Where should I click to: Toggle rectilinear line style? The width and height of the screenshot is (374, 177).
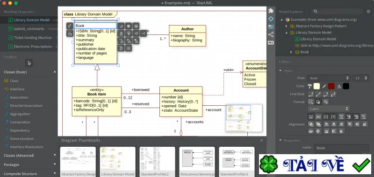click(x=311, y=94)
